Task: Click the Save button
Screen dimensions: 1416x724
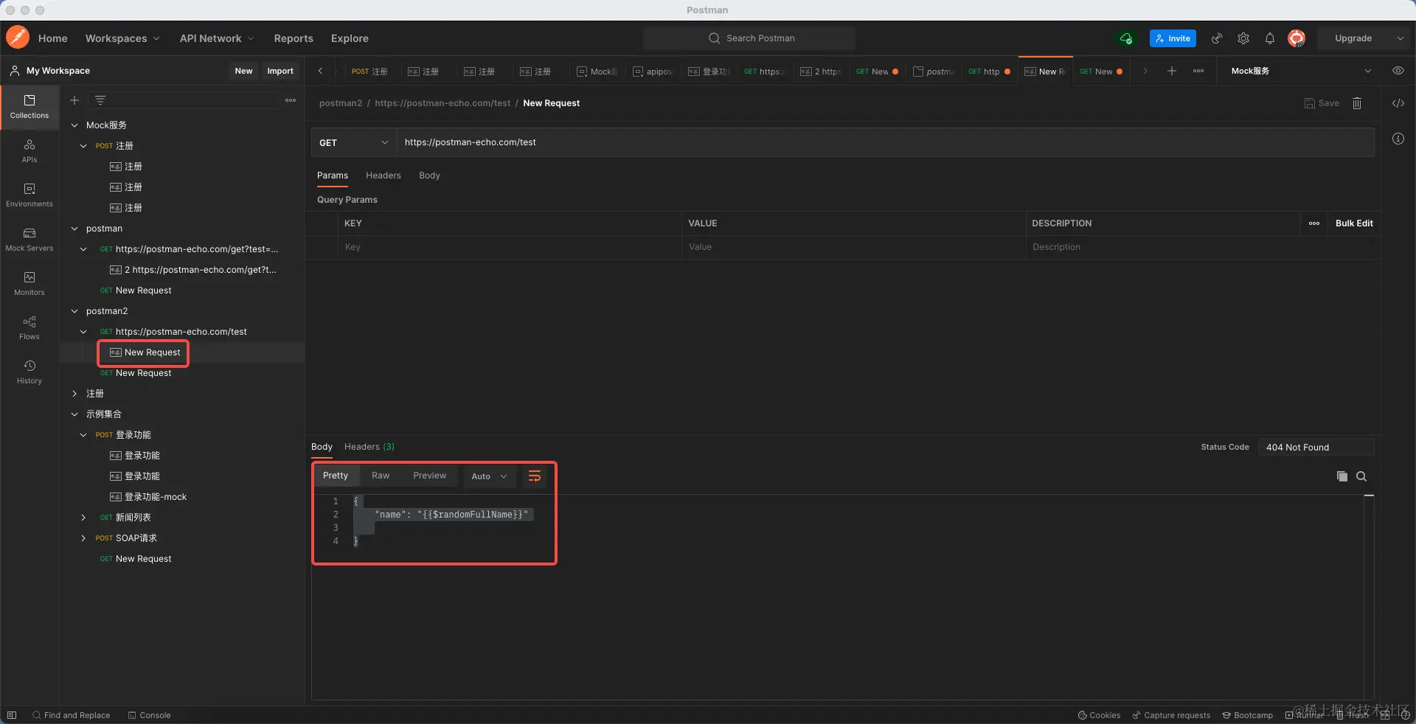Action: tap(1322, 103)
